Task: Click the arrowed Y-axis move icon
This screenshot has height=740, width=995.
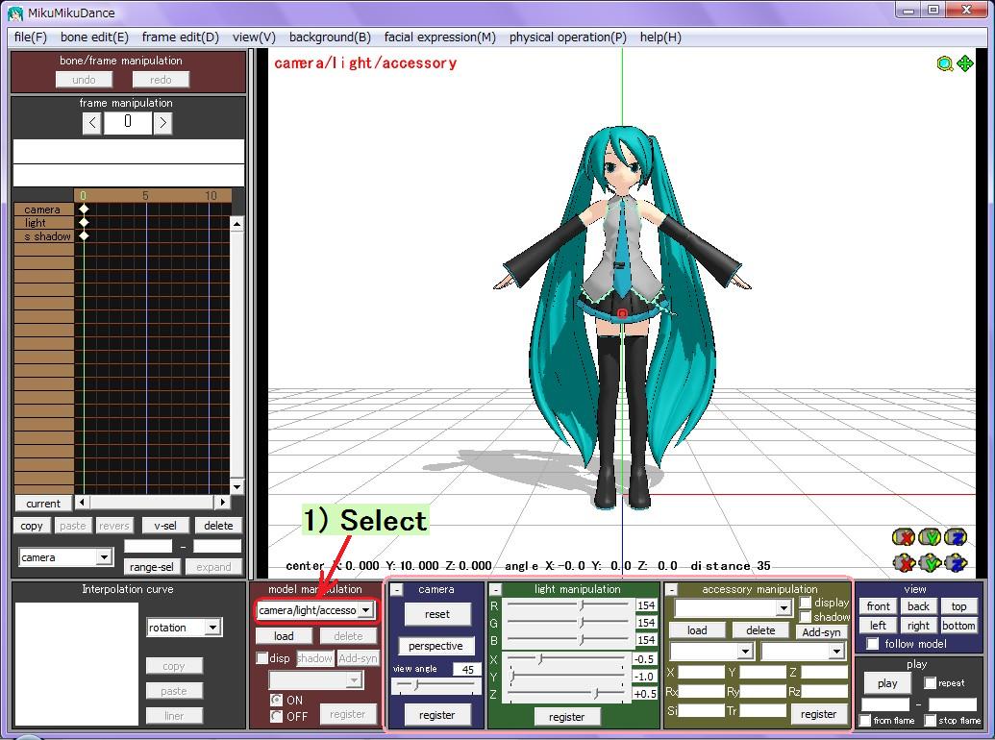Action: coord(930,562)
